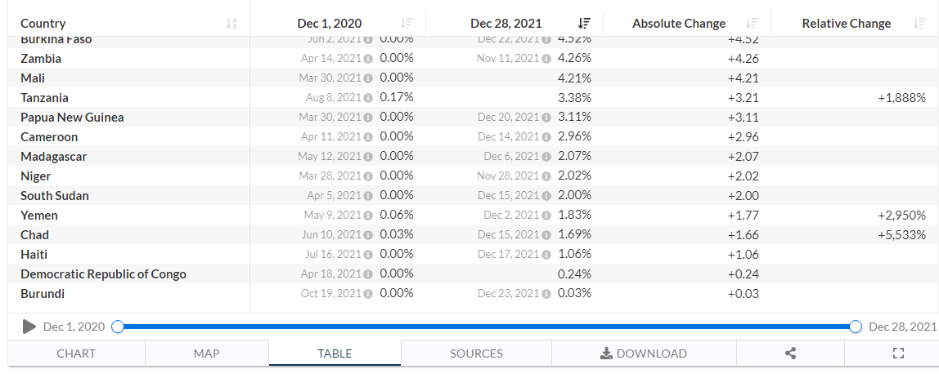Click the share icon
This screenshot has width=939, height=378.
tap(790, 354)
